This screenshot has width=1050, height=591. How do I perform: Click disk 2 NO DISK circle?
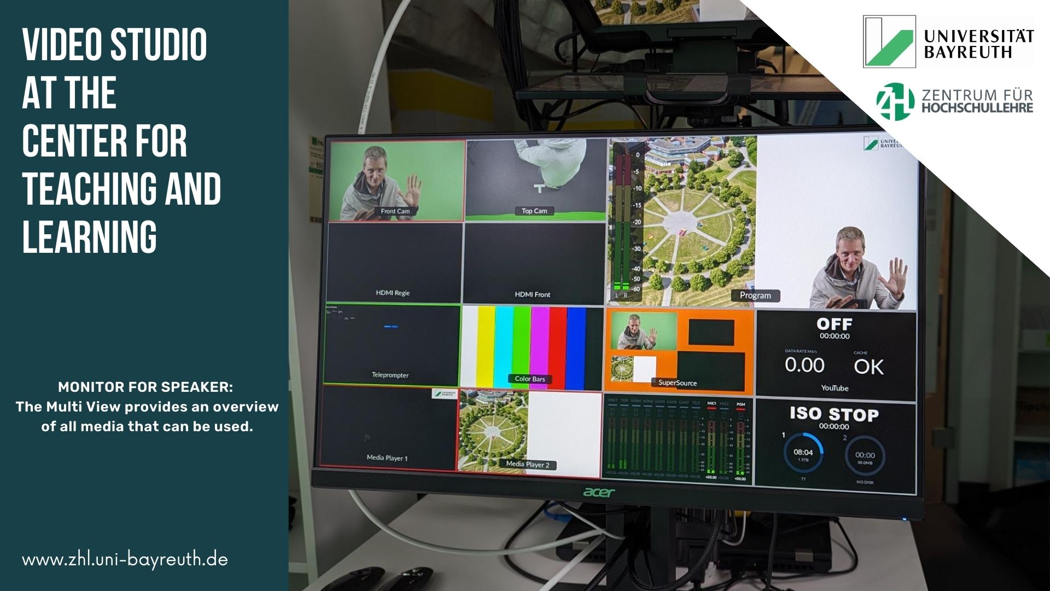tap(865, 456)
